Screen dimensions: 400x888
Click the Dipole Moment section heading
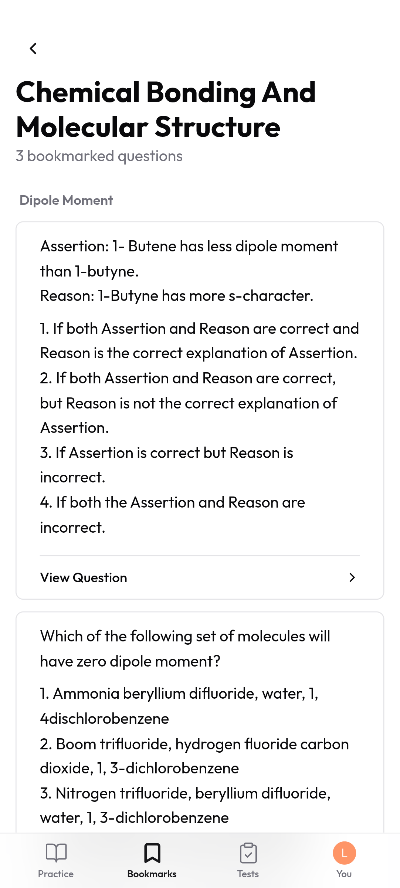(66, 200)
